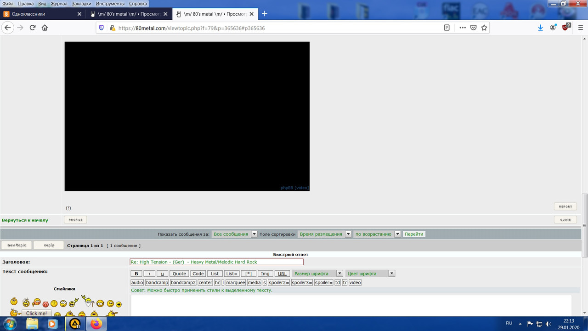Open the Правка menu
The height and width of the screenshot is (331, 588).
pyautogui.click(x=26, y=3)
